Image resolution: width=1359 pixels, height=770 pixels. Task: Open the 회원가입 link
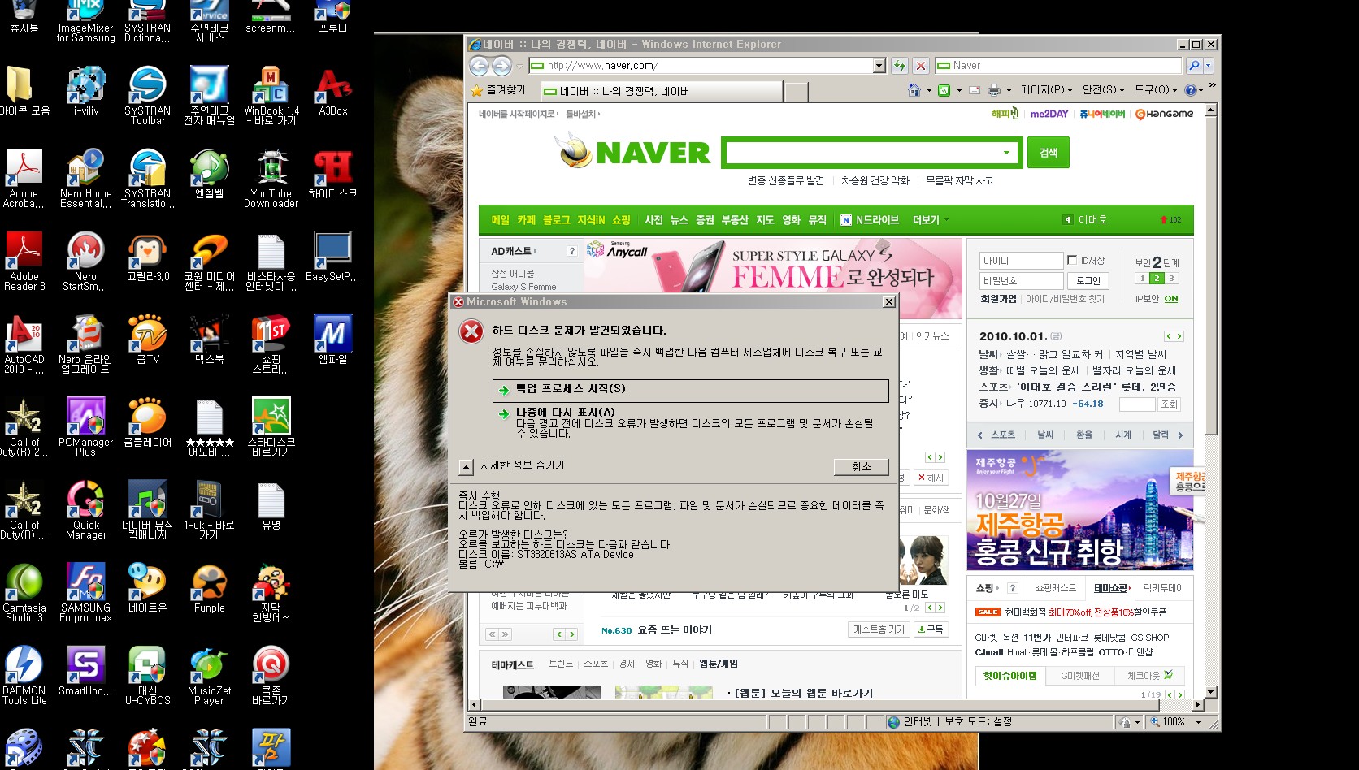click(x=998, y=299)
